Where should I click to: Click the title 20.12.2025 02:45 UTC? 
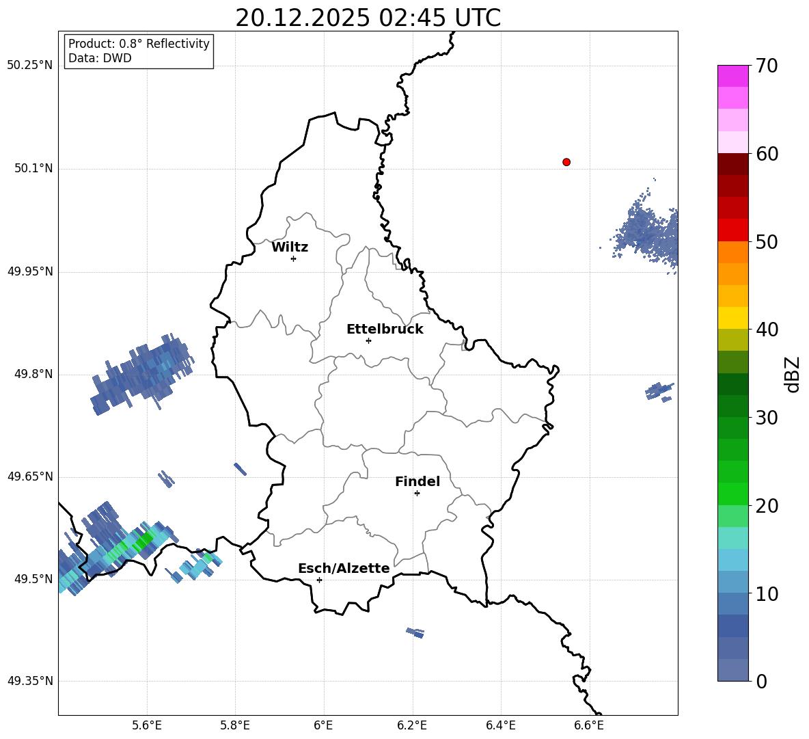click(368, 18)
